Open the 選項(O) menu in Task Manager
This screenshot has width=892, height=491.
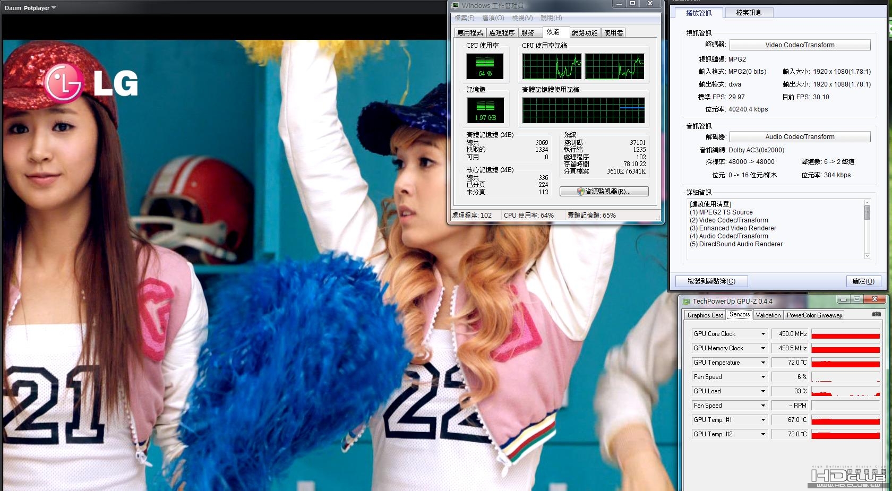tap(493, 18)
